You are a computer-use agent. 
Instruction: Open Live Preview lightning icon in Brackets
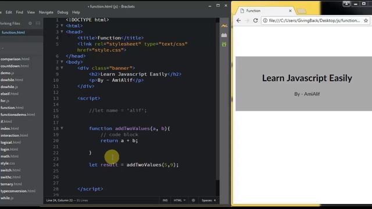coord(224,26)
